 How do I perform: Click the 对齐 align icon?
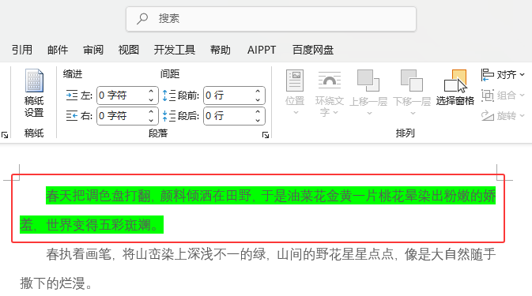[487, 74]
